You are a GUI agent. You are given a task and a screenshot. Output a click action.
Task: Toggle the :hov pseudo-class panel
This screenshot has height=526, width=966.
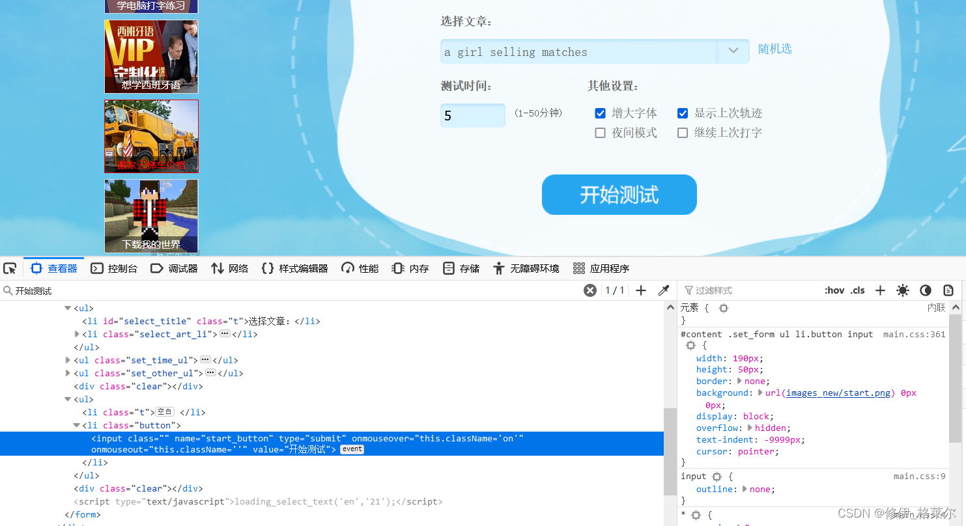834,290
